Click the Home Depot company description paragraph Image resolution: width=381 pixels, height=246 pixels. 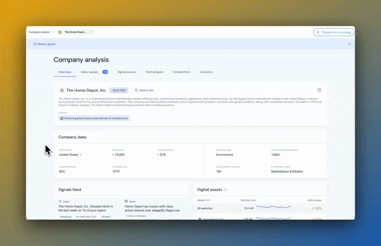point(190,102)
